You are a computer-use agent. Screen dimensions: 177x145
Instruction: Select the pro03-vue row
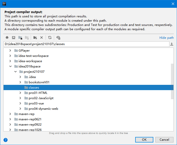point(88,103)
